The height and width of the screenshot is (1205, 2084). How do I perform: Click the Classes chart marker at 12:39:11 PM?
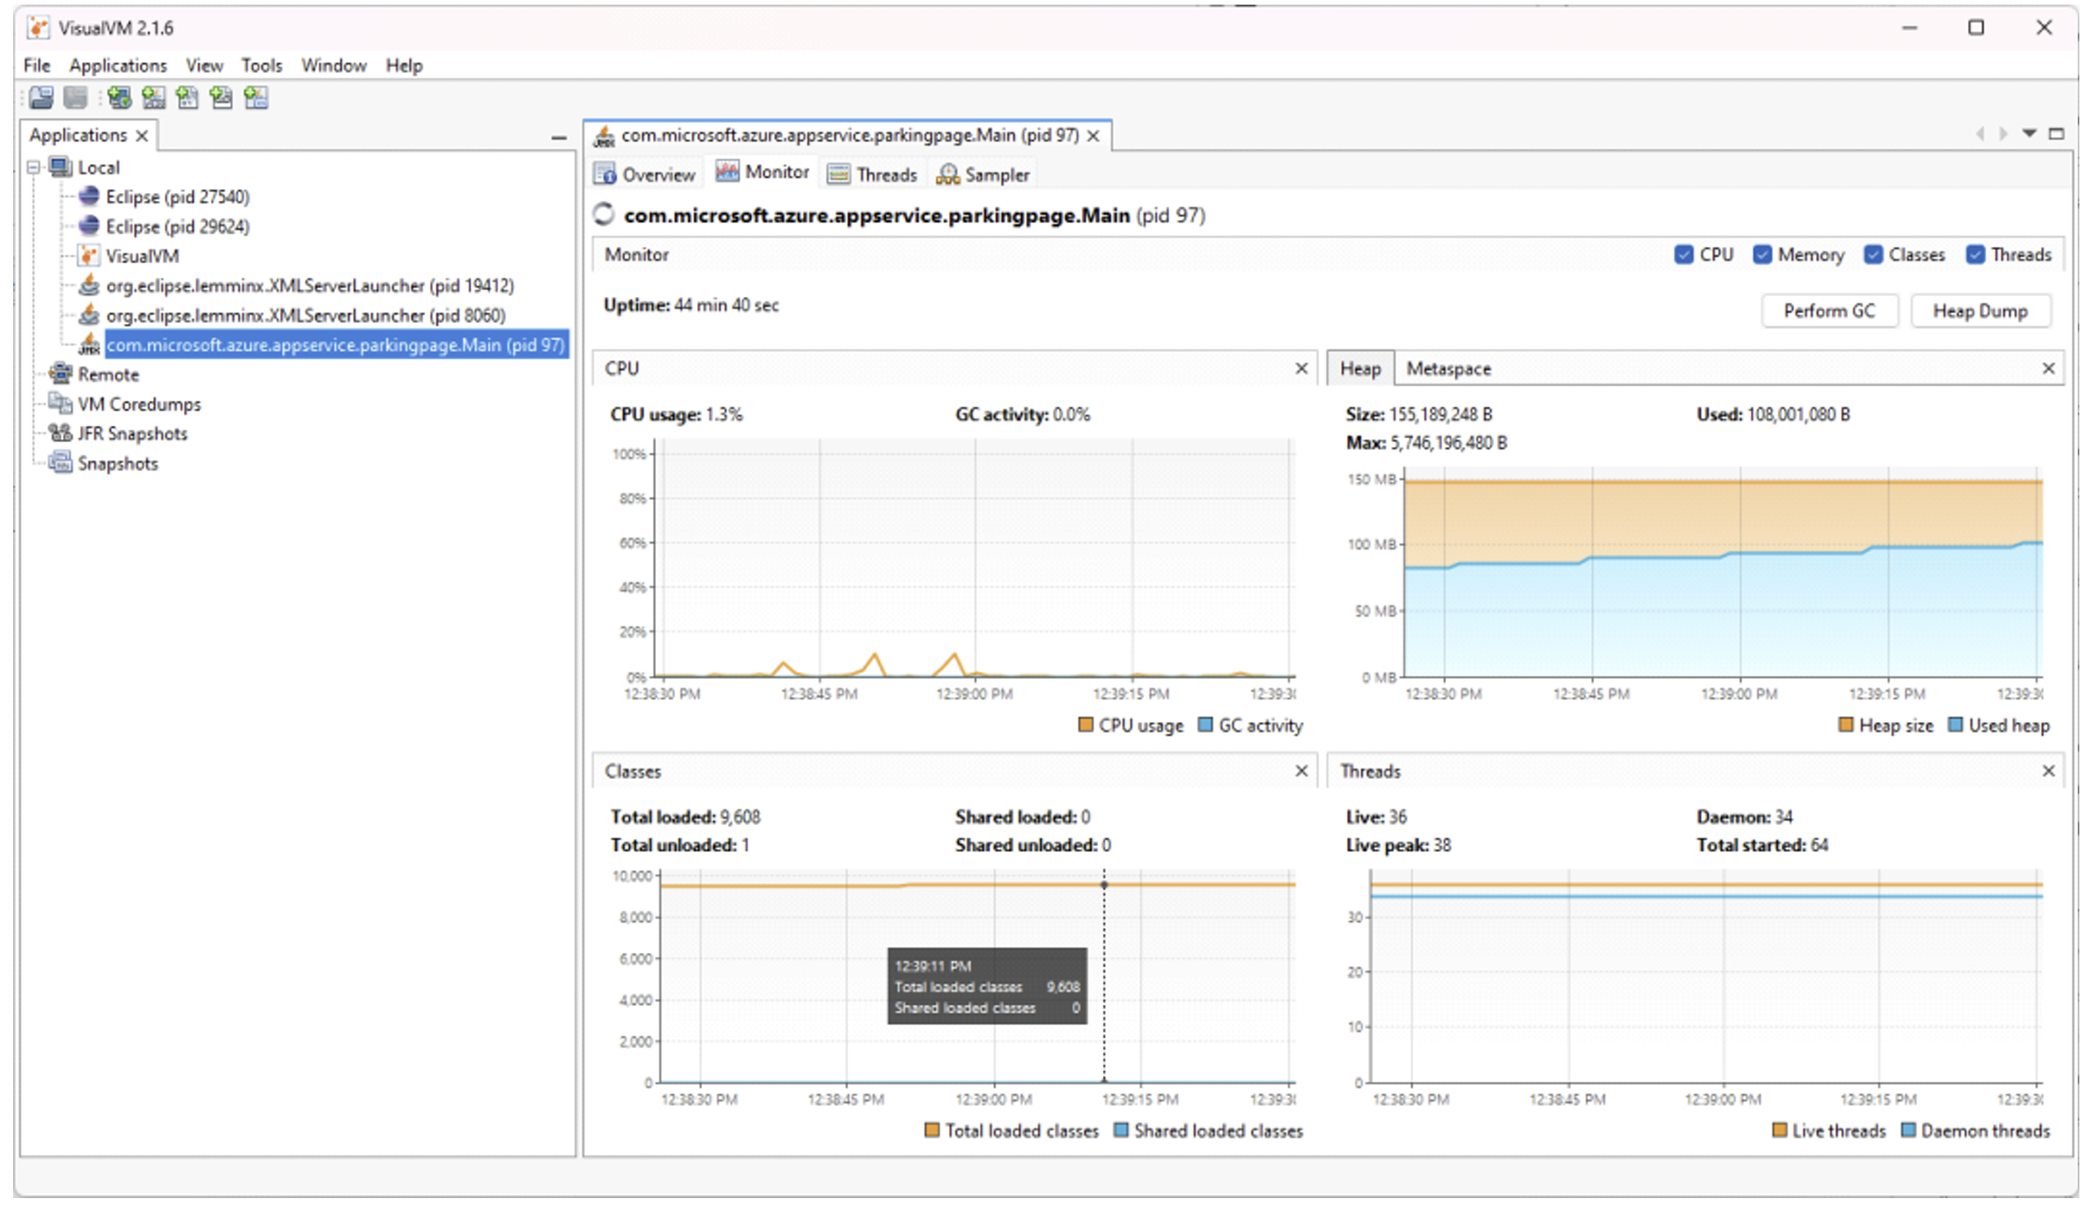click(x=1104, y=885)
